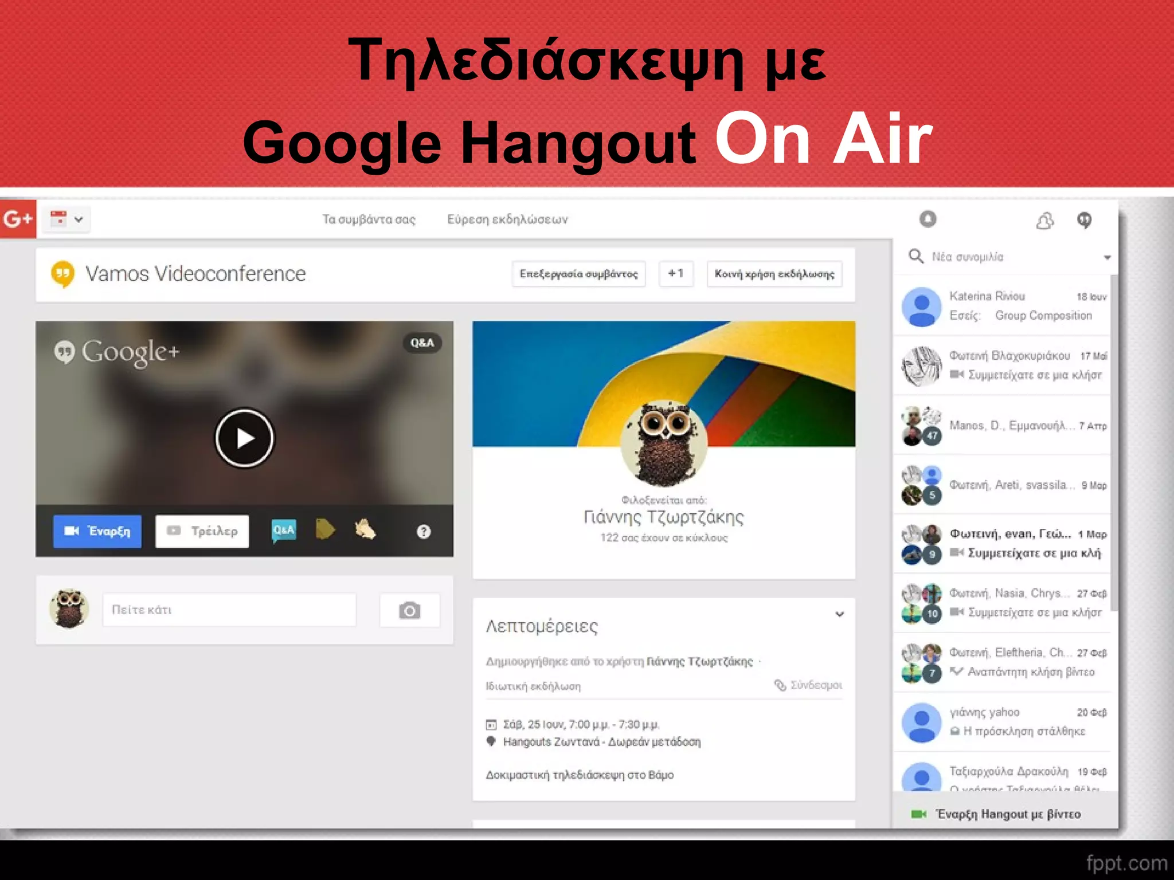
Task: Open the Q&A app icon in toolbar
Action: coord(284,530)
